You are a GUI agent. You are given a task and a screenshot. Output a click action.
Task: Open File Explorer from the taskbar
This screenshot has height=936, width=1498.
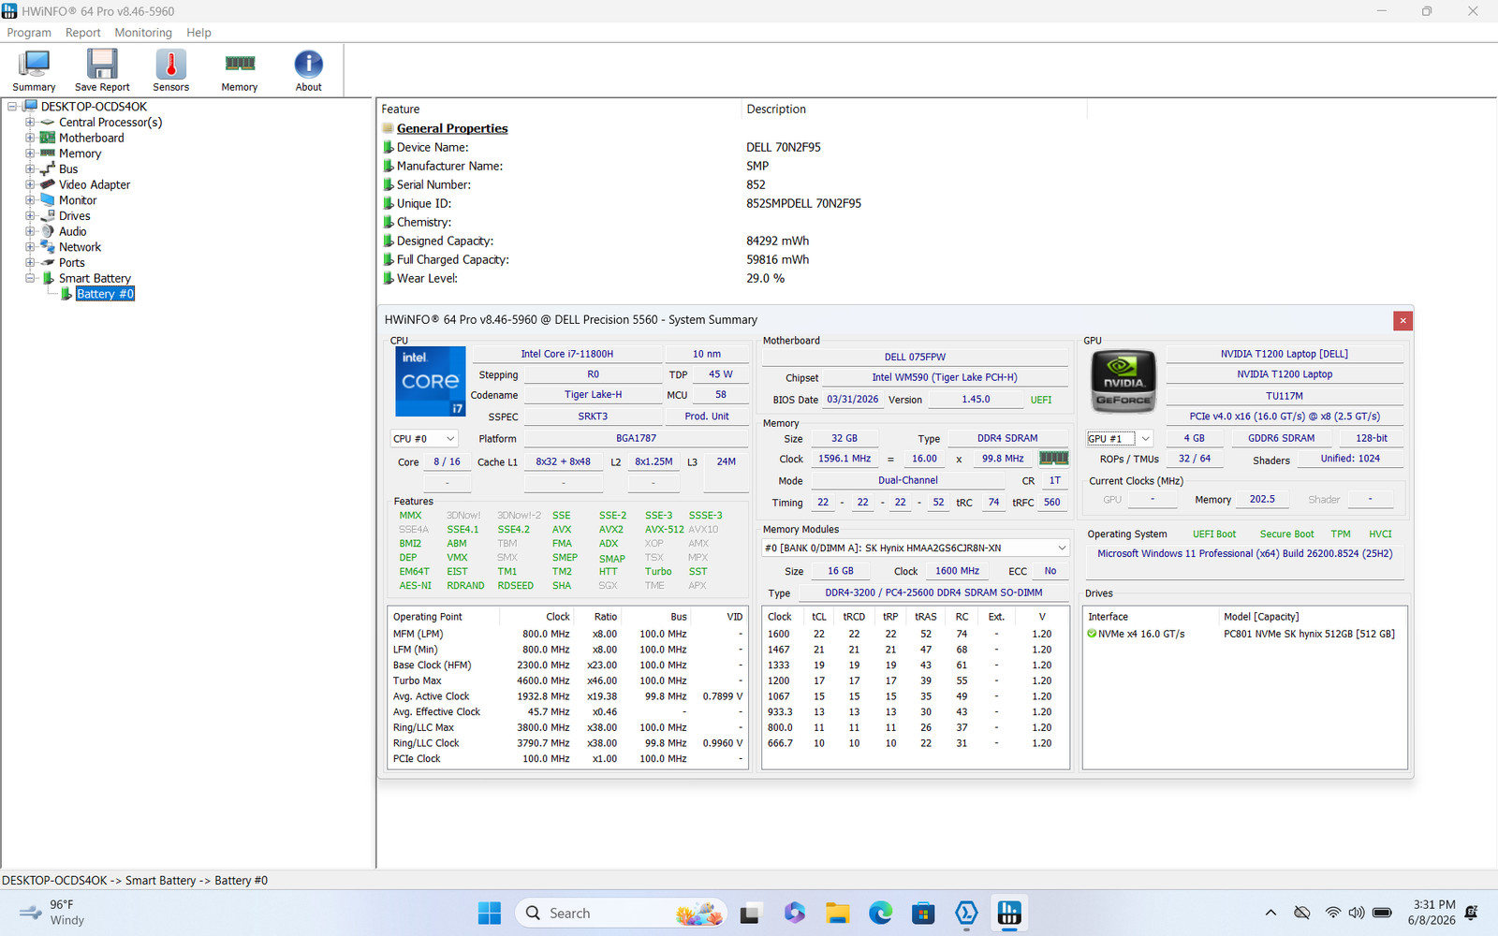pos(837,913)
